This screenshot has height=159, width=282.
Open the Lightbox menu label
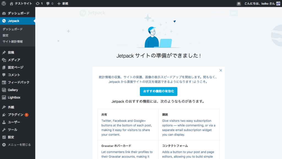(14, 97)
